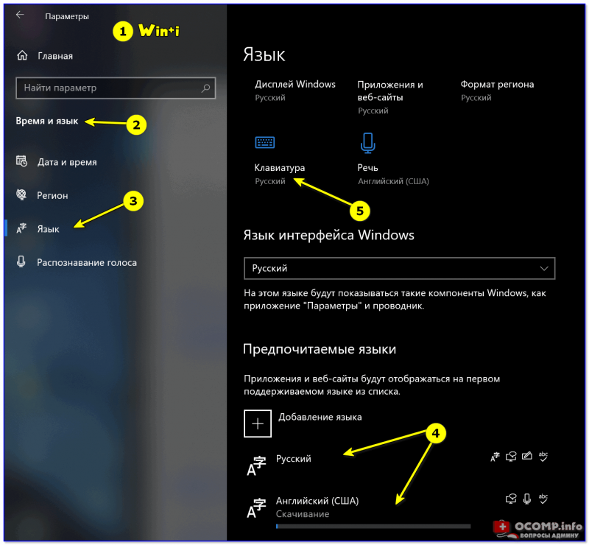Click Русский handwriting feature icon

coord(527,457)
